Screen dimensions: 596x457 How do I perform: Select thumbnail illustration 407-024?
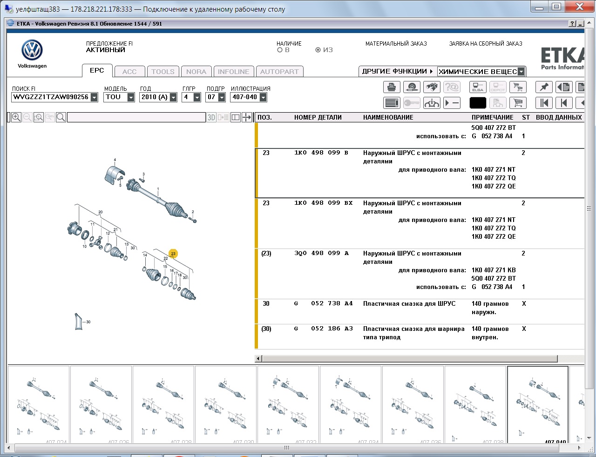pos(39,404)
